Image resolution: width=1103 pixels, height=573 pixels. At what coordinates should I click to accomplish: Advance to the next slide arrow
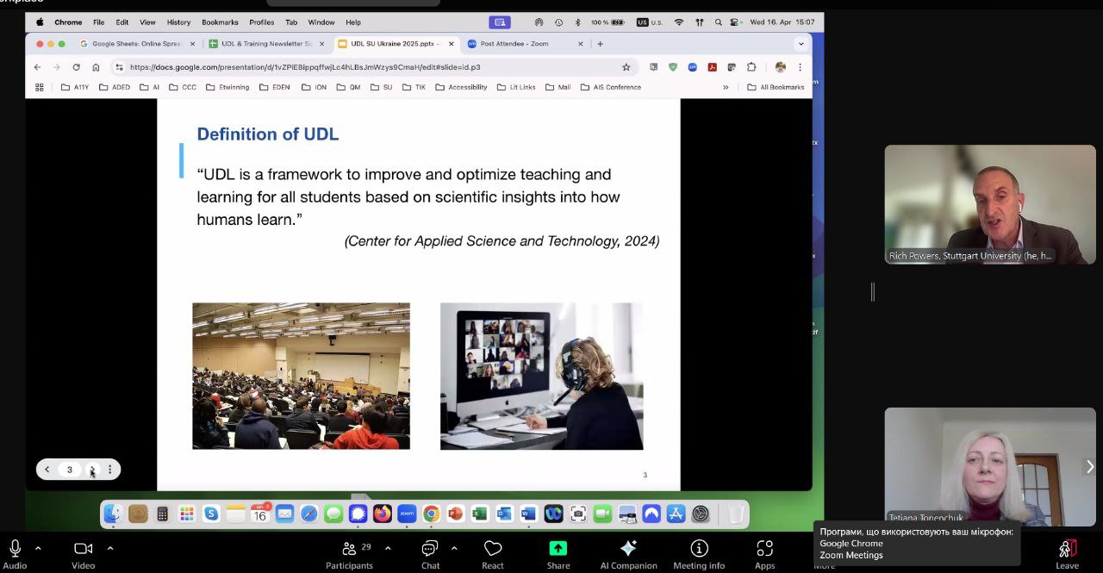point(92,470)
